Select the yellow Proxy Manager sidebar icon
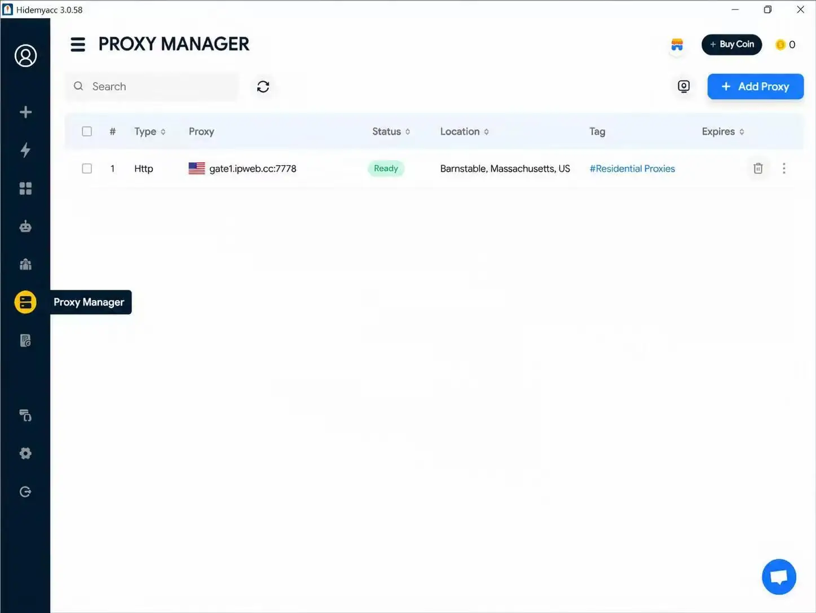Viewport: 816px width, 613px height. pos(25,302)
